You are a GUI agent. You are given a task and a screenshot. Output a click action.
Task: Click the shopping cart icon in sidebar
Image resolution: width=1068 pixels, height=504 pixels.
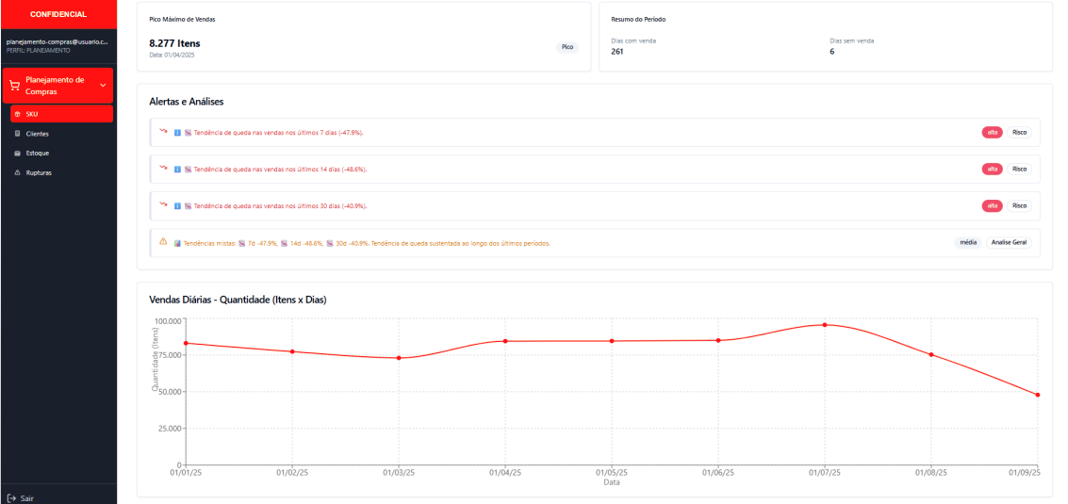pyautogui.click(x=14, y=86)
